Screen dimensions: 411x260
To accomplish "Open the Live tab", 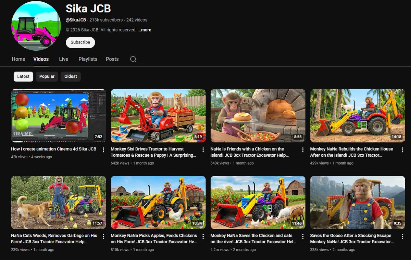I will pos(64,59).
